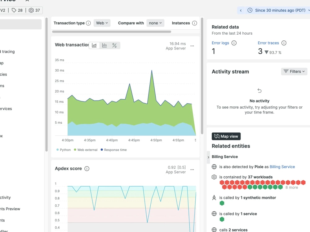Viewport: 310px width, 232px height.
Task: Click the Error logs count '1'
Action: (214, 51)
